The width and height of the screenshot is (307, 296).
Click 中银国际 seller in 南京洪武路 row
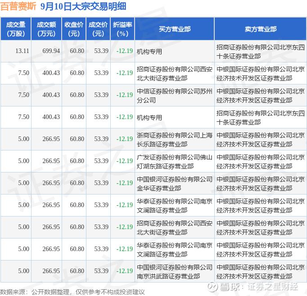coord(260,272)
